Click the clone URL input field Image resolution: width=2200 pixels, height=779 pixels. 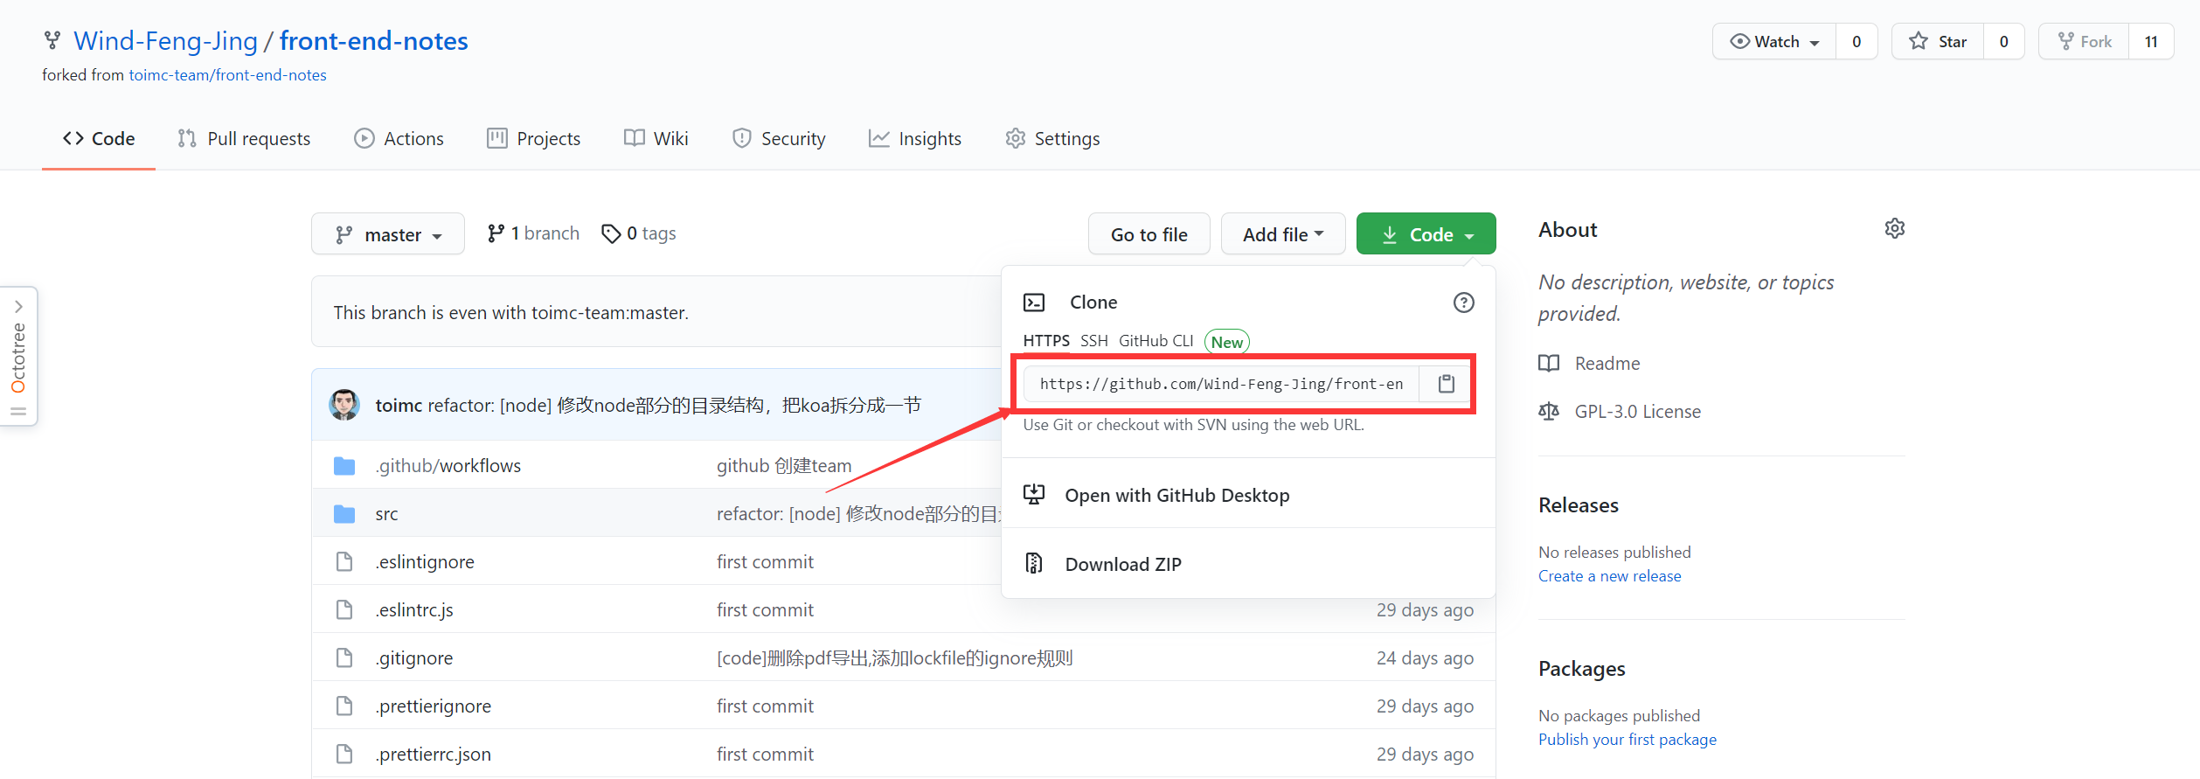[1221, 384]
